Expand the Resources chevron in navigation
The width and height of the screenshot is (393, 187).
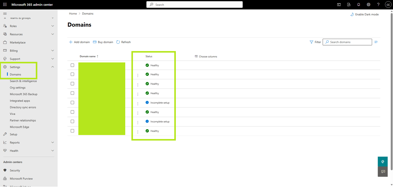[x=52, y=34]
